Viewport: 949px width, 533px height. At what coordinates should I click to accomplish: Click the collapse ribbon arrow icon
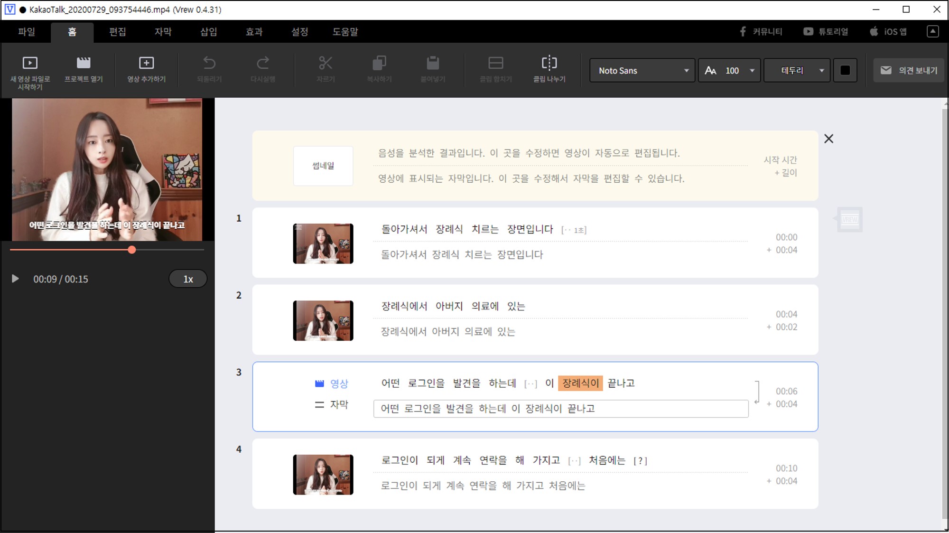click(932, 31)
